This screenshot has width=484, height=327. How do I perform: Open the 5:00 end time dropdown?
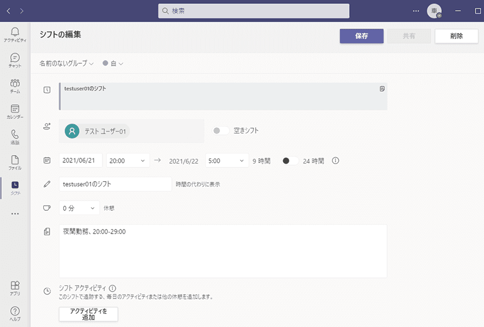point(227,161)
